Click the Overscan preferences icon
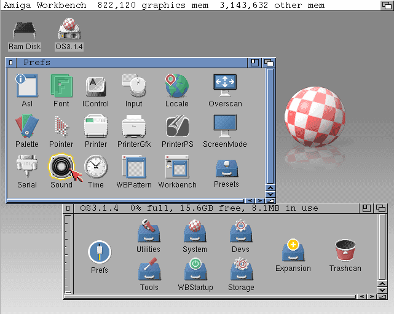This screenshot has width=394, height=314. click(225, 85)
